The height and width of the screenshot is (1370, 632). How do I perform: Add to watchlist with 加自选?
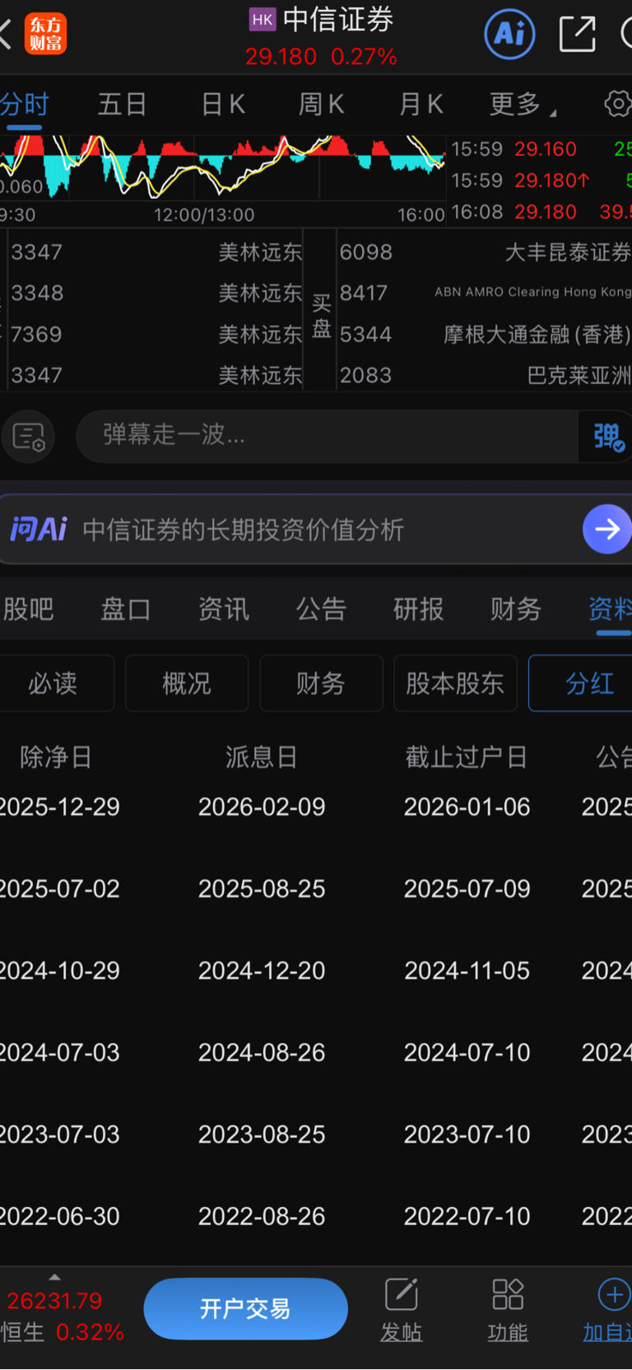(x=607, y=1309)
